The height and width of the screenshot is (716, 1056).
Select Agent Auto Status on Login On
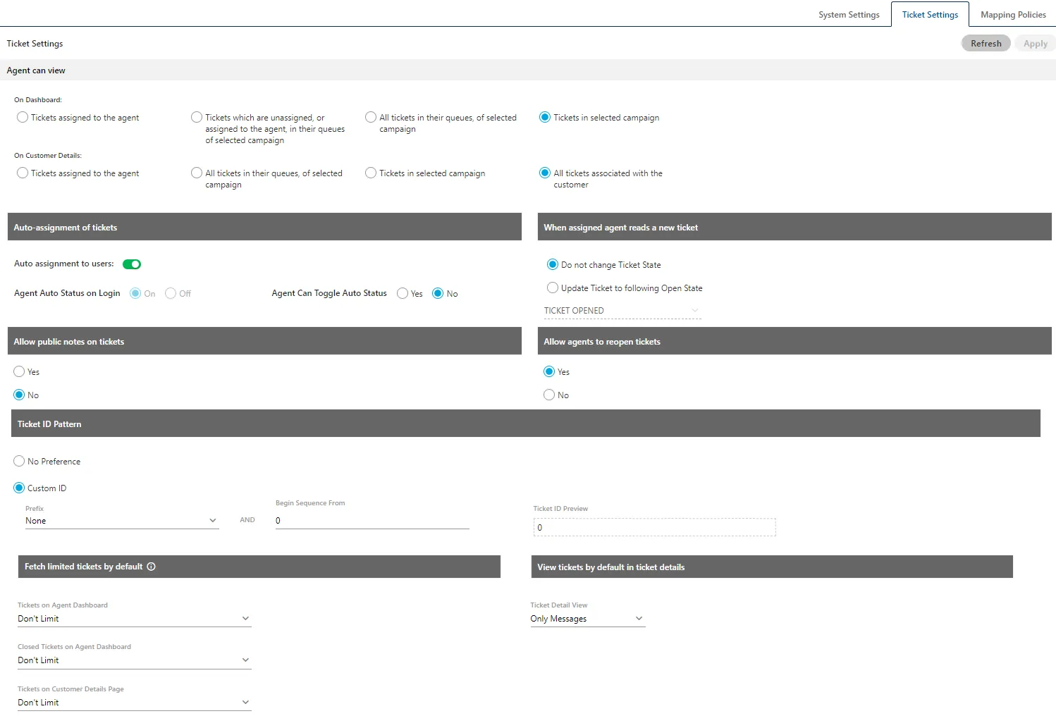tap(135, 293)
